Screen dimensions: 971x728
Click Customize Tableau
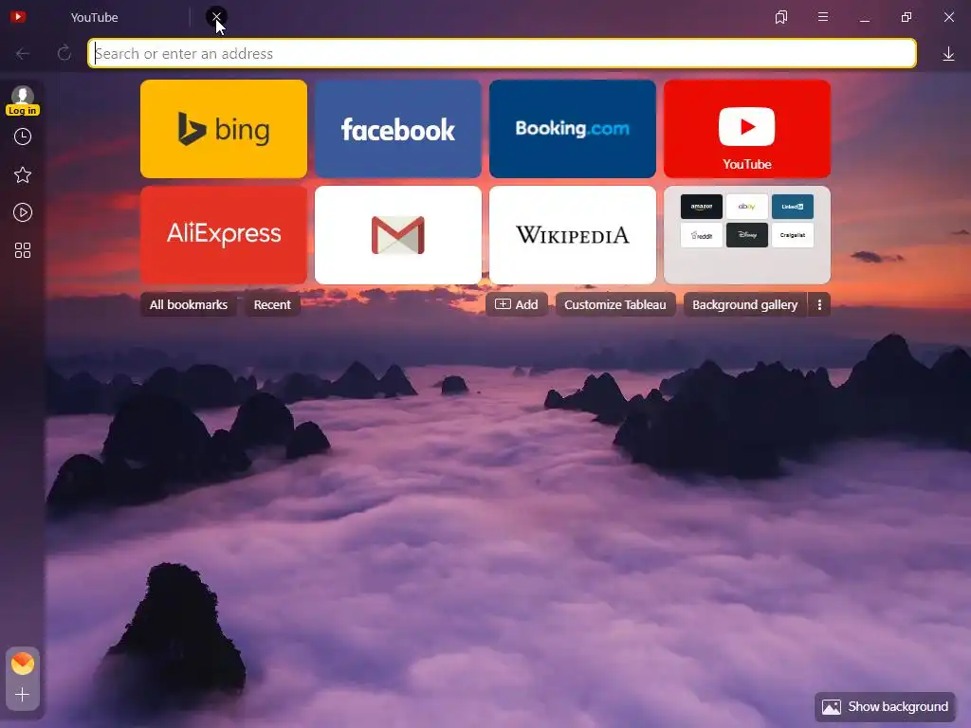click(x=614, y=304)
